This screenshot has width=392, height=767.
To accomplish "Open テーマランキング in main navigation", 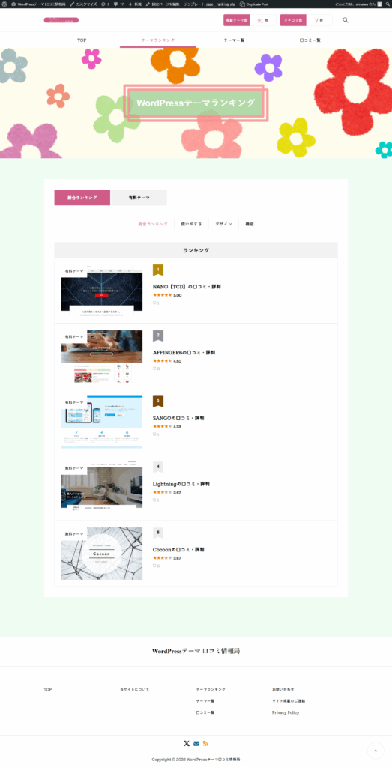I will tap(157, 40).
